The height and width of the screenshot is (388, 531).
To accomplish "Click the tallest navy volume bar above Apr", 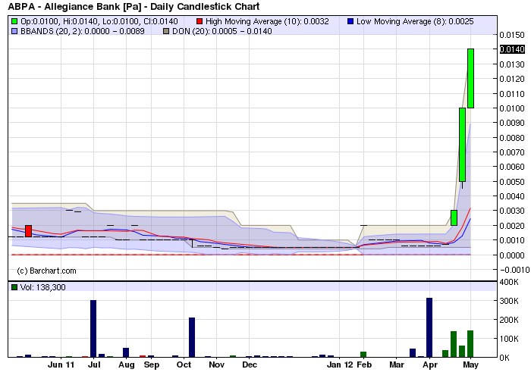I will point(429,327).
